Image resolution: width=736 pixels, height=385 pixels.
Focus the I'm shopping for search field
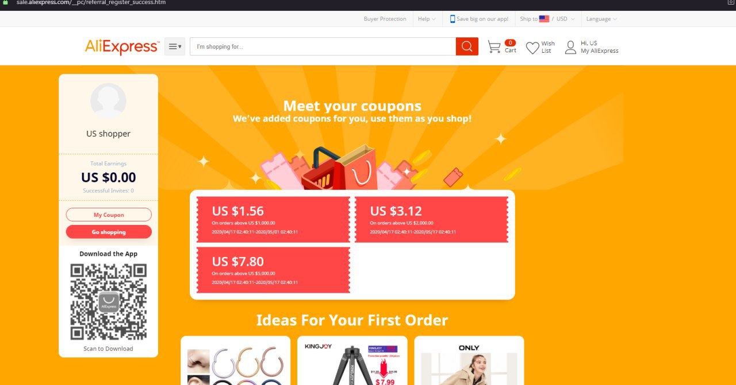coord(323,46)
